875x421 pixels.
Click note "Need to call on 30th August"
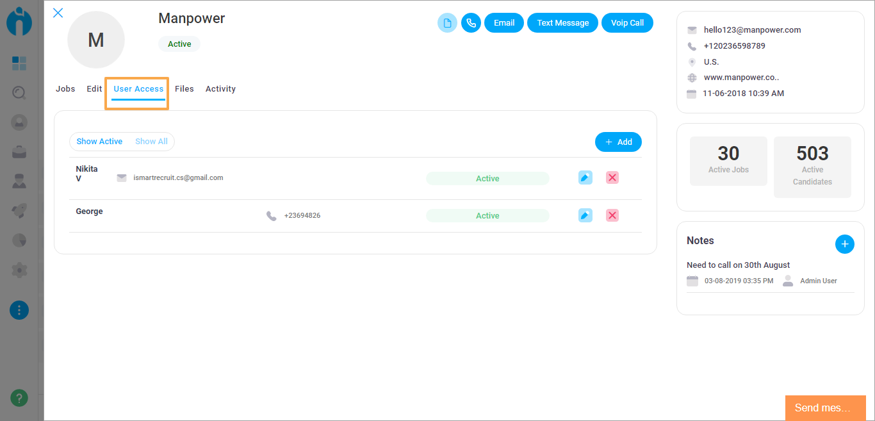coord(738,265)
